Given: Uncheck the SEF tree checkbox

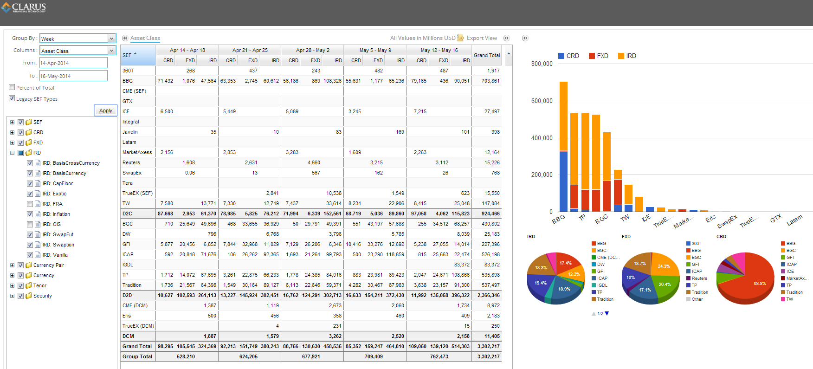Looking at the screenshot, I should pyautogui.click(x=20, y=122).
